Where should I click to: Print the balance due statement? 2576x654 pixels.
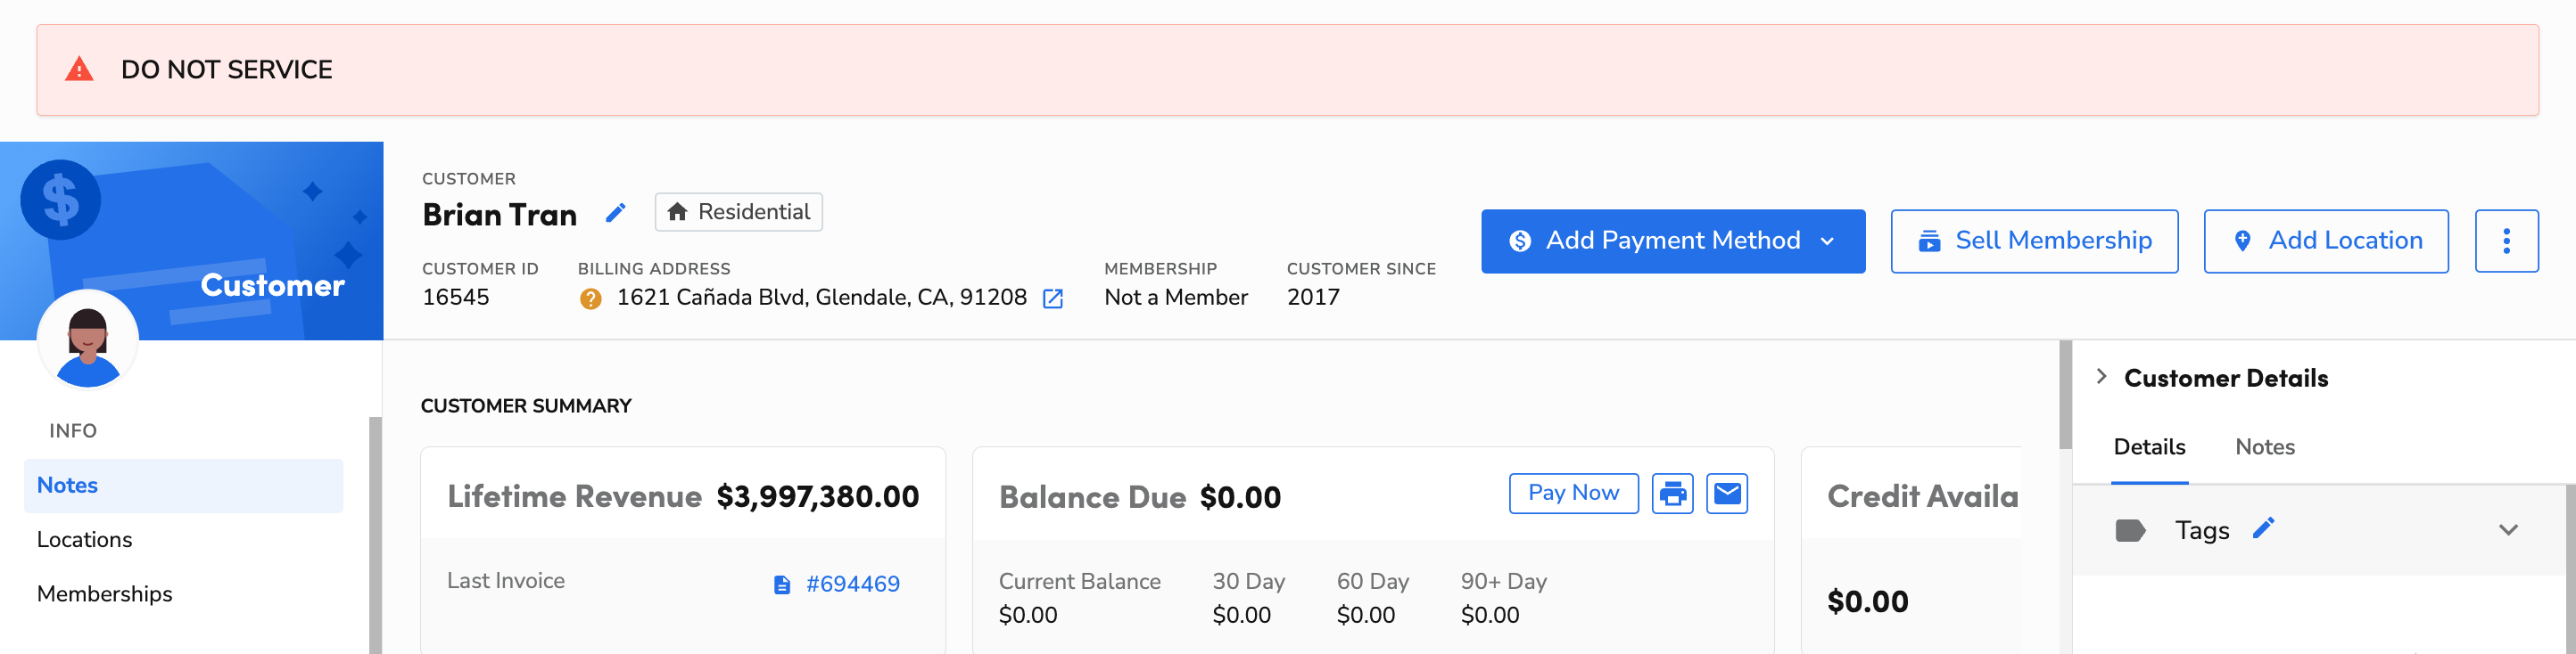coord(1672,494)
